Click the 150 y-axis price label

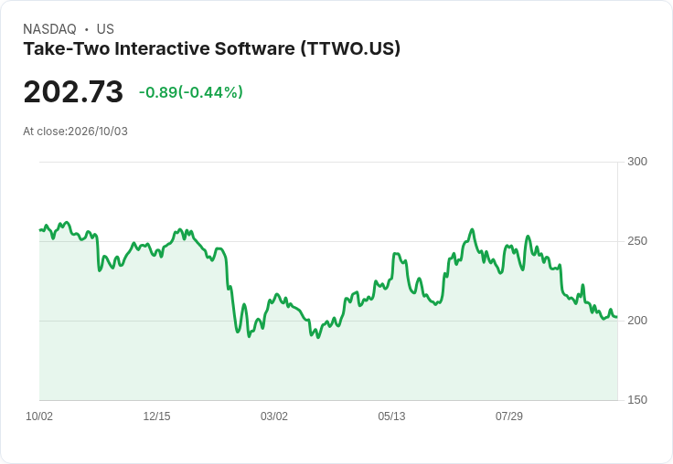click(x=637, y=400)
